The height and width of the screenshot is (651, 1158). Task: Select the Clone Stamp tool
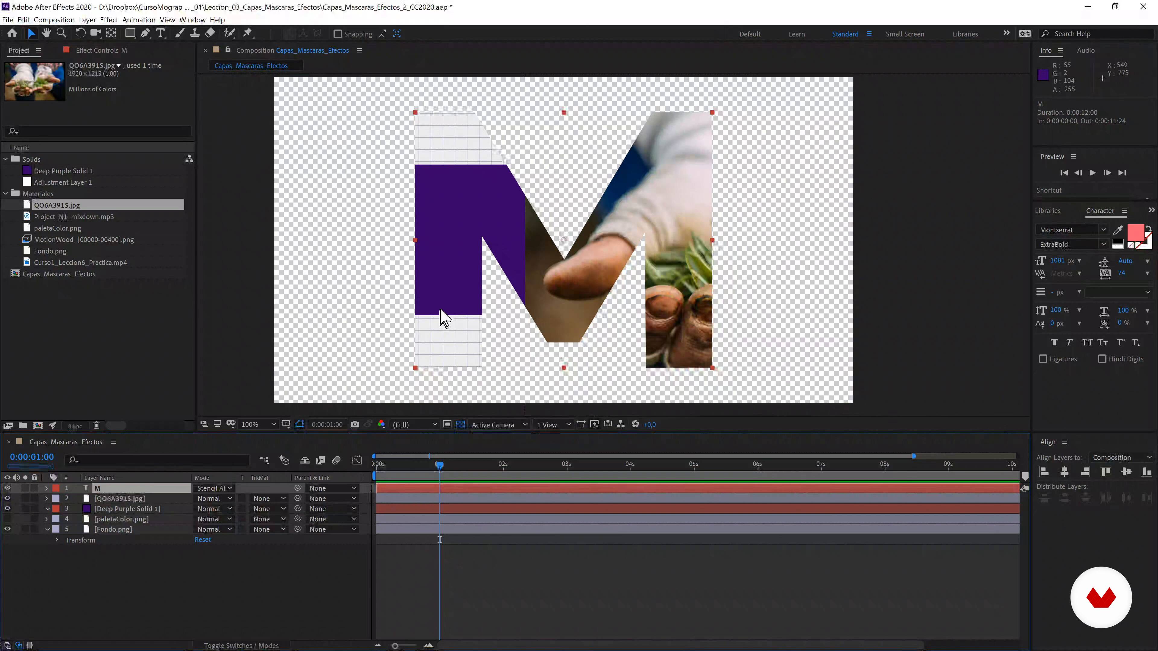195,33
